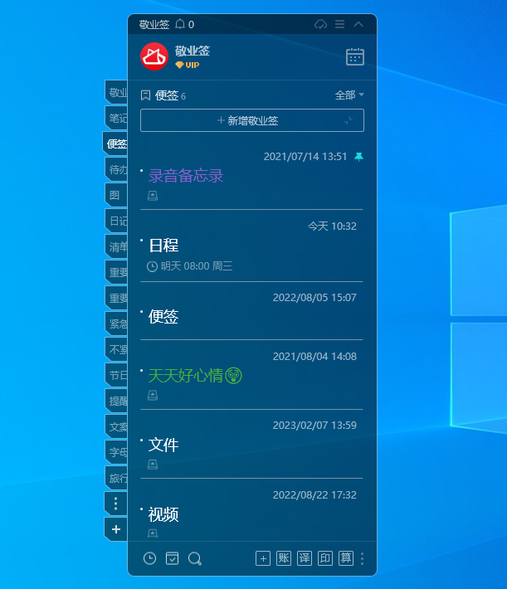507x589 pixels.
Task: Click the 敬业签 title in window header
Action: click(x=154, y=24)
